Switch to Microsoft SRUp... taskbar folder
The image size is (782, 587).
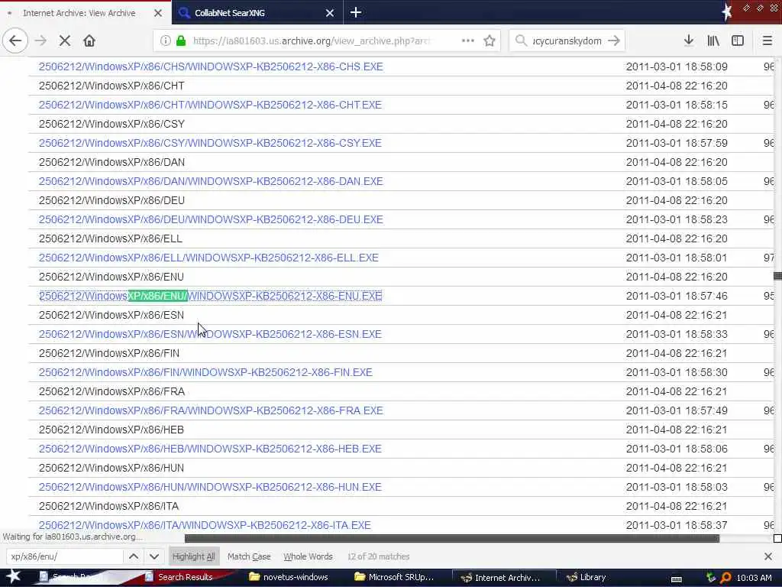coord(394,577)
